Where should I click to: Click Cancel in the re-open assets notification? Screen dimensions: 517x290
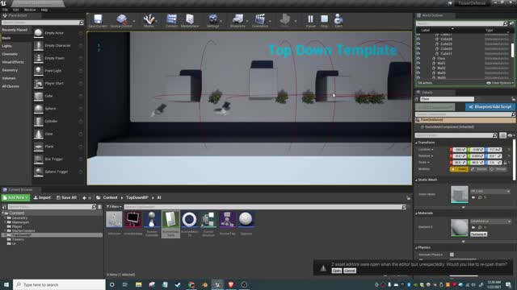click(350, 271)
